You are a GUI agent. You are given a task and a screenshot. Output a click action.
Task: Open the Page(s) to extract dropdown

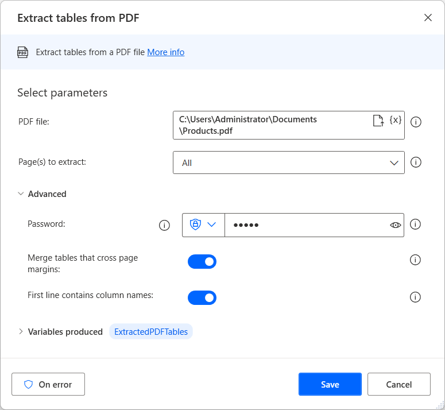click(289, 163)
